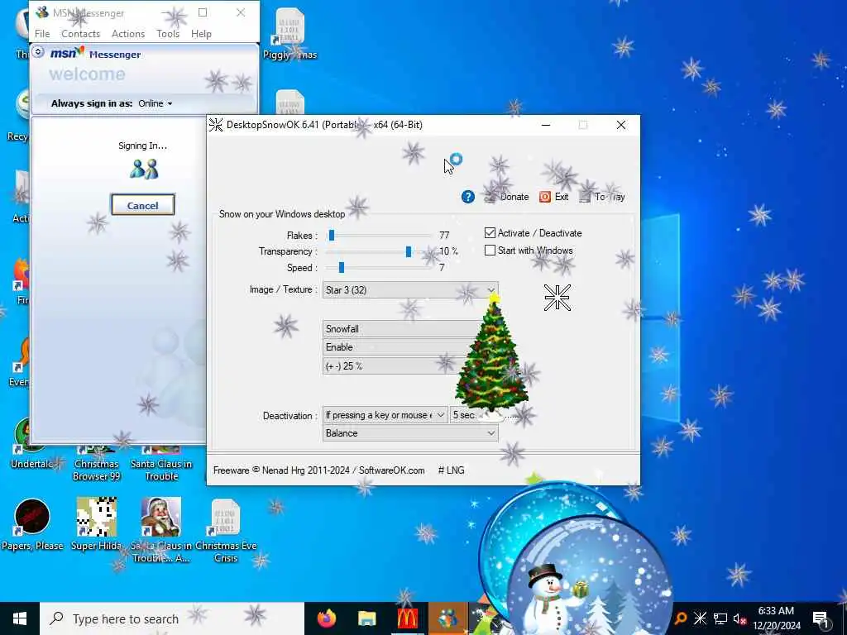Enable the Start with Windows checkbox
The width and height of the screenshot is (847, 635).
[x=490, y=250]
